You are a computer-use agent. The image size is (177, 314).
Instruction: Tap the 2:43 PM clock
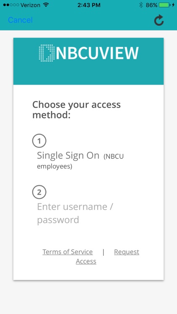(88, 5)
